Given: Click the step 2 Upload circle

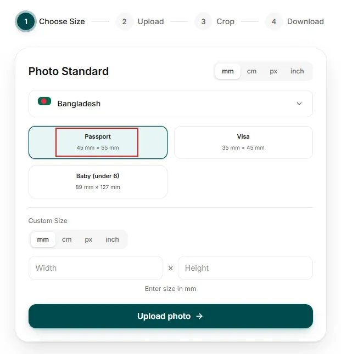Looking at the screenshot, I should point(124,21).
